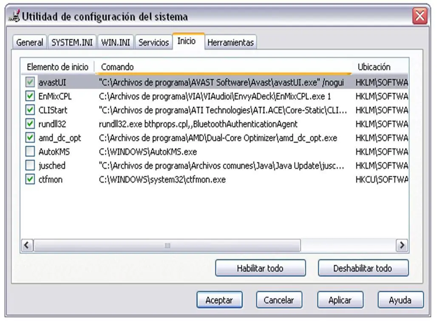The width and height of the screenshot is (437, 326).
Task: Click the ATI Technologies CLI command text
Action: [x=223, y=110]
